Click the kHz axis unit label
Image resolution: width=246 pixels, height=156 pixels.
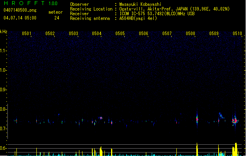4,32
